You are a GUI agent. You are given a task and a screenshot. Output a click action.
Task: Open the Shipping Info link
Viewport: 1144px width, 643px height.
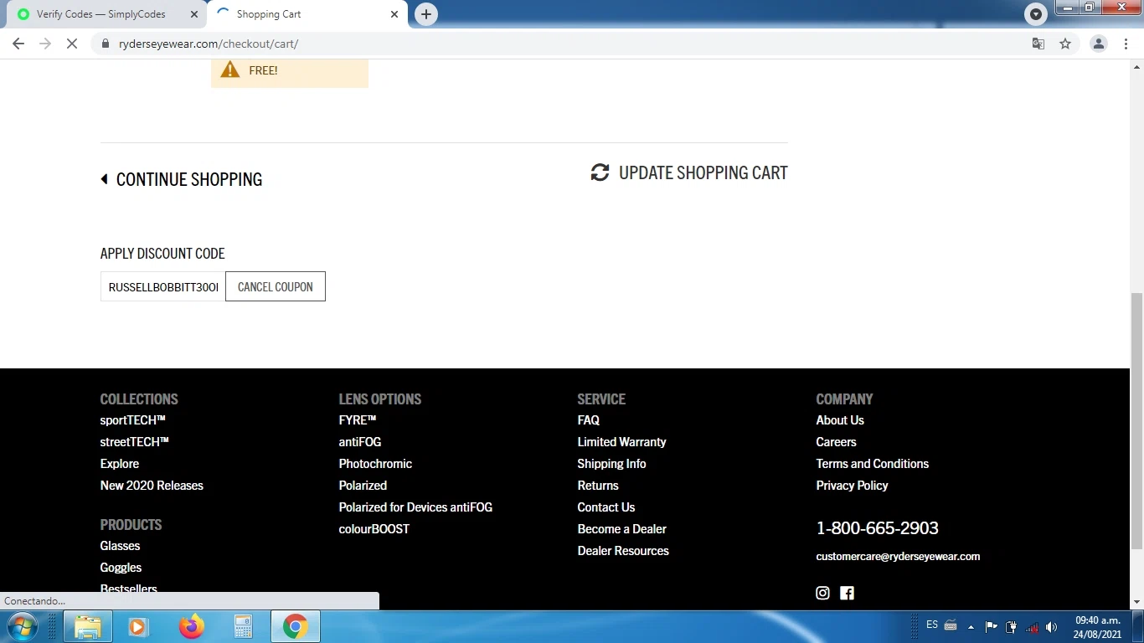point(612,464)
